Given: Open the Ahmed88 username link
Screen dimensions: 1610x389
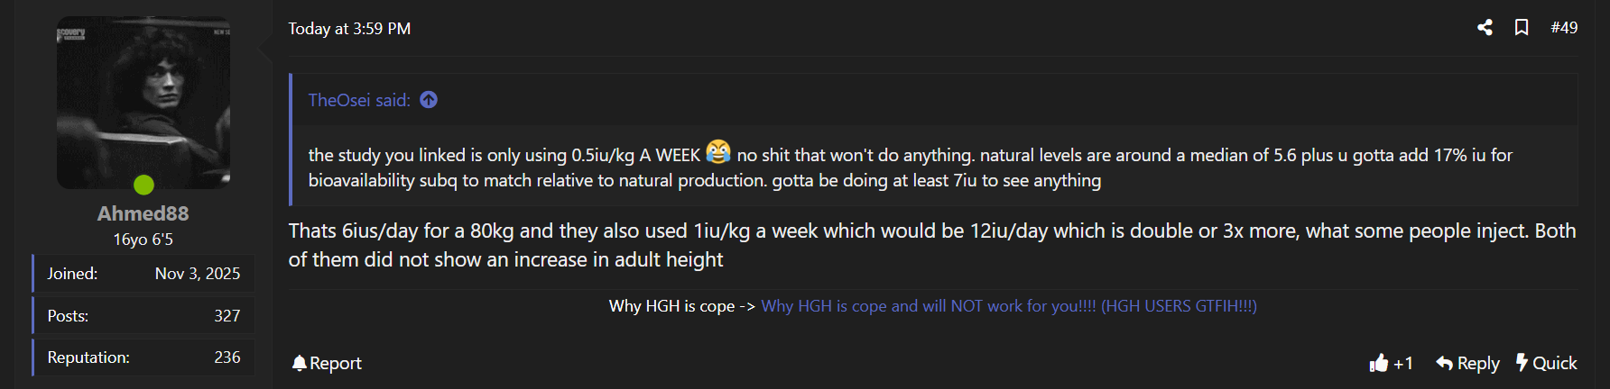Looking at the screenshot, I should (x=143, y=213).
